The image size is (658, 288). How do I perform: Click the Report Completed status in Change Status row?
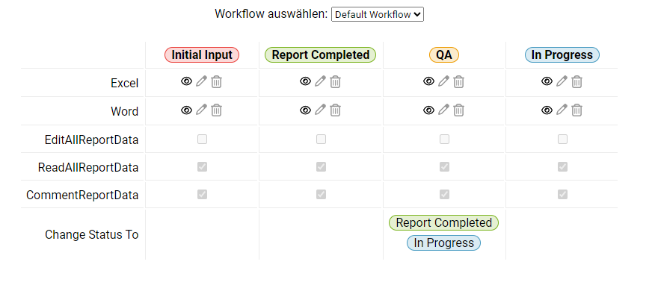click(444, 222)
